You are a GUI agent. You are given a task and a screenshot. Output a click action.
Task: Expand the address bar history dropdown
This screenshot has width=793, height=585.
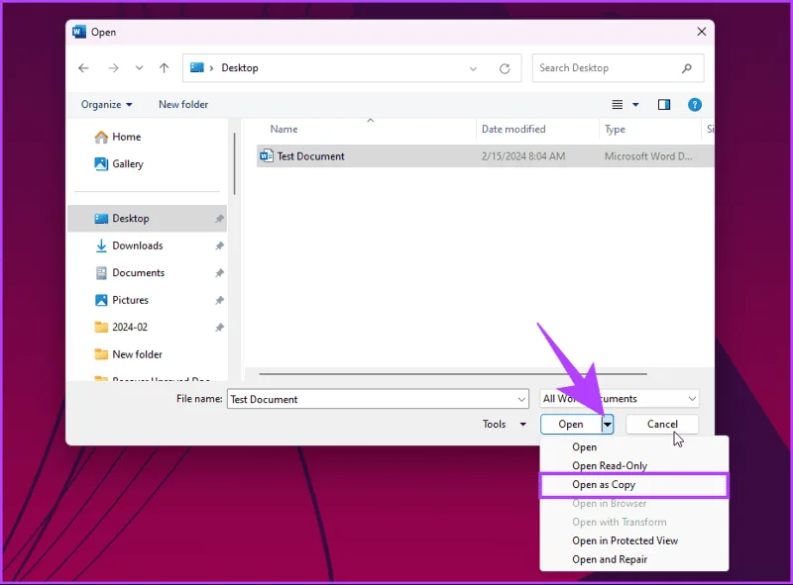coord(473,68)
